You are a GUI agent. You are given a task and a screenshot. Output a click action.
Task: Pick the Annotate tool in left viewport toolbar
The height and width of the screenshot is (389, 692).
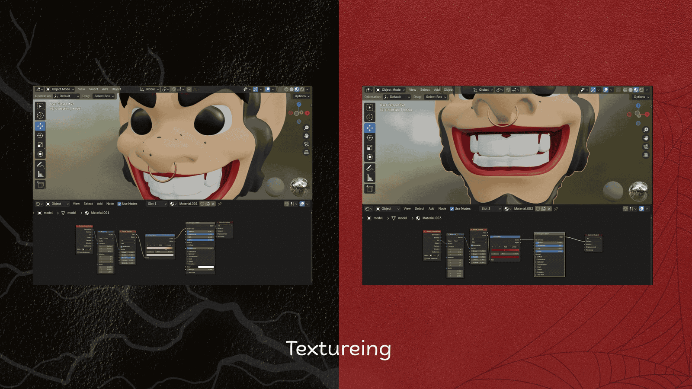click(x=40, y=165)
